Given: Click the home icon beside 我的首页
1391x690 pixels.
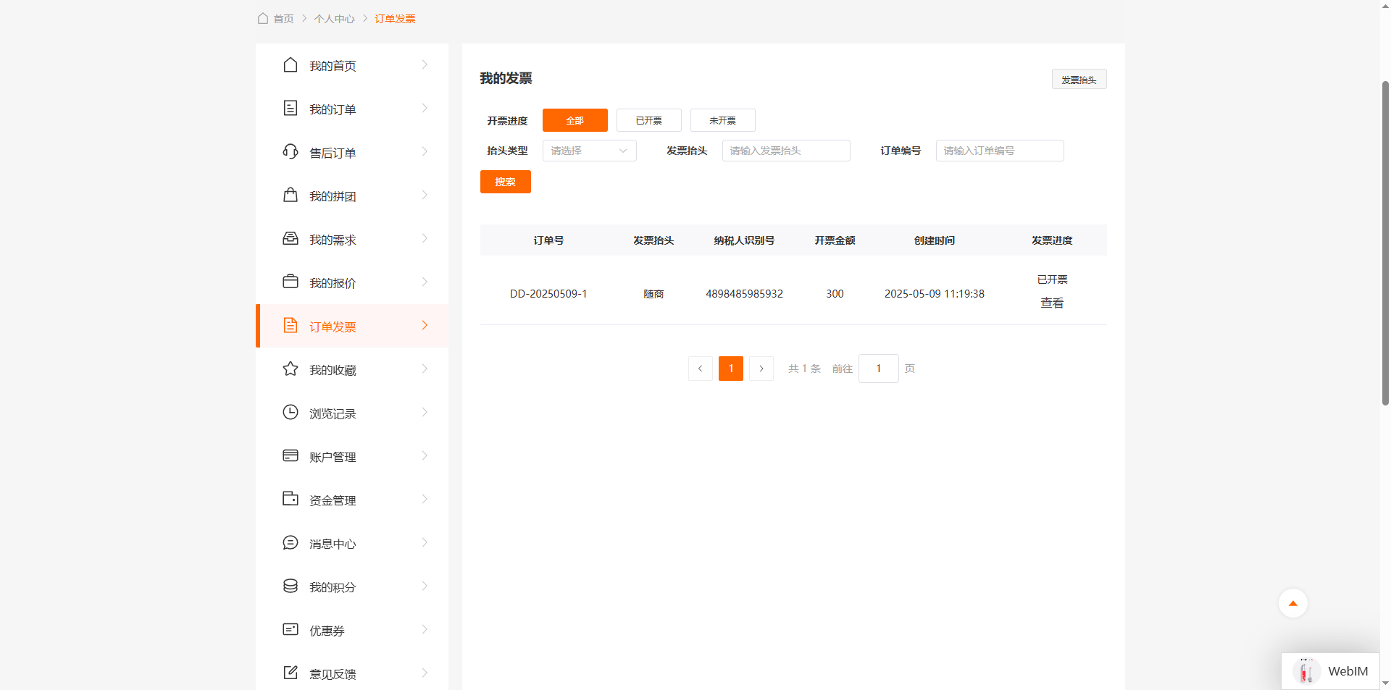Looking at the screenshot, I should 291,65.
